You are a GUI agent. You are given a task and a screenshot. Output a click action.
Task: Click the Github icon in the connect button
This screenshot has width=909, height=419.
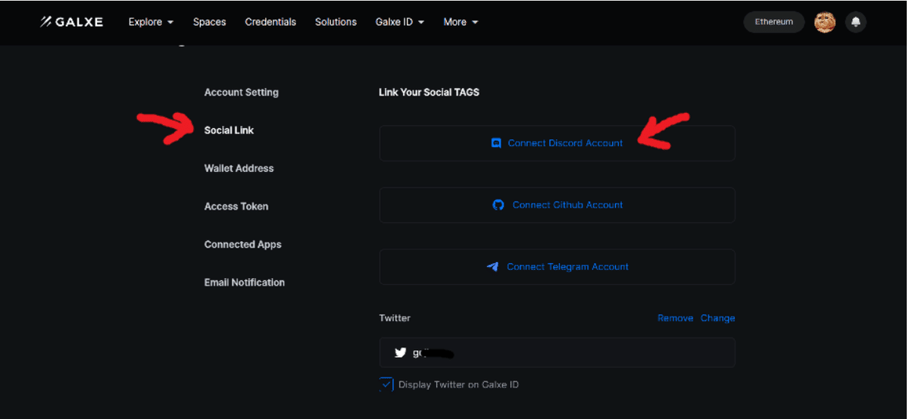(498, 205)
